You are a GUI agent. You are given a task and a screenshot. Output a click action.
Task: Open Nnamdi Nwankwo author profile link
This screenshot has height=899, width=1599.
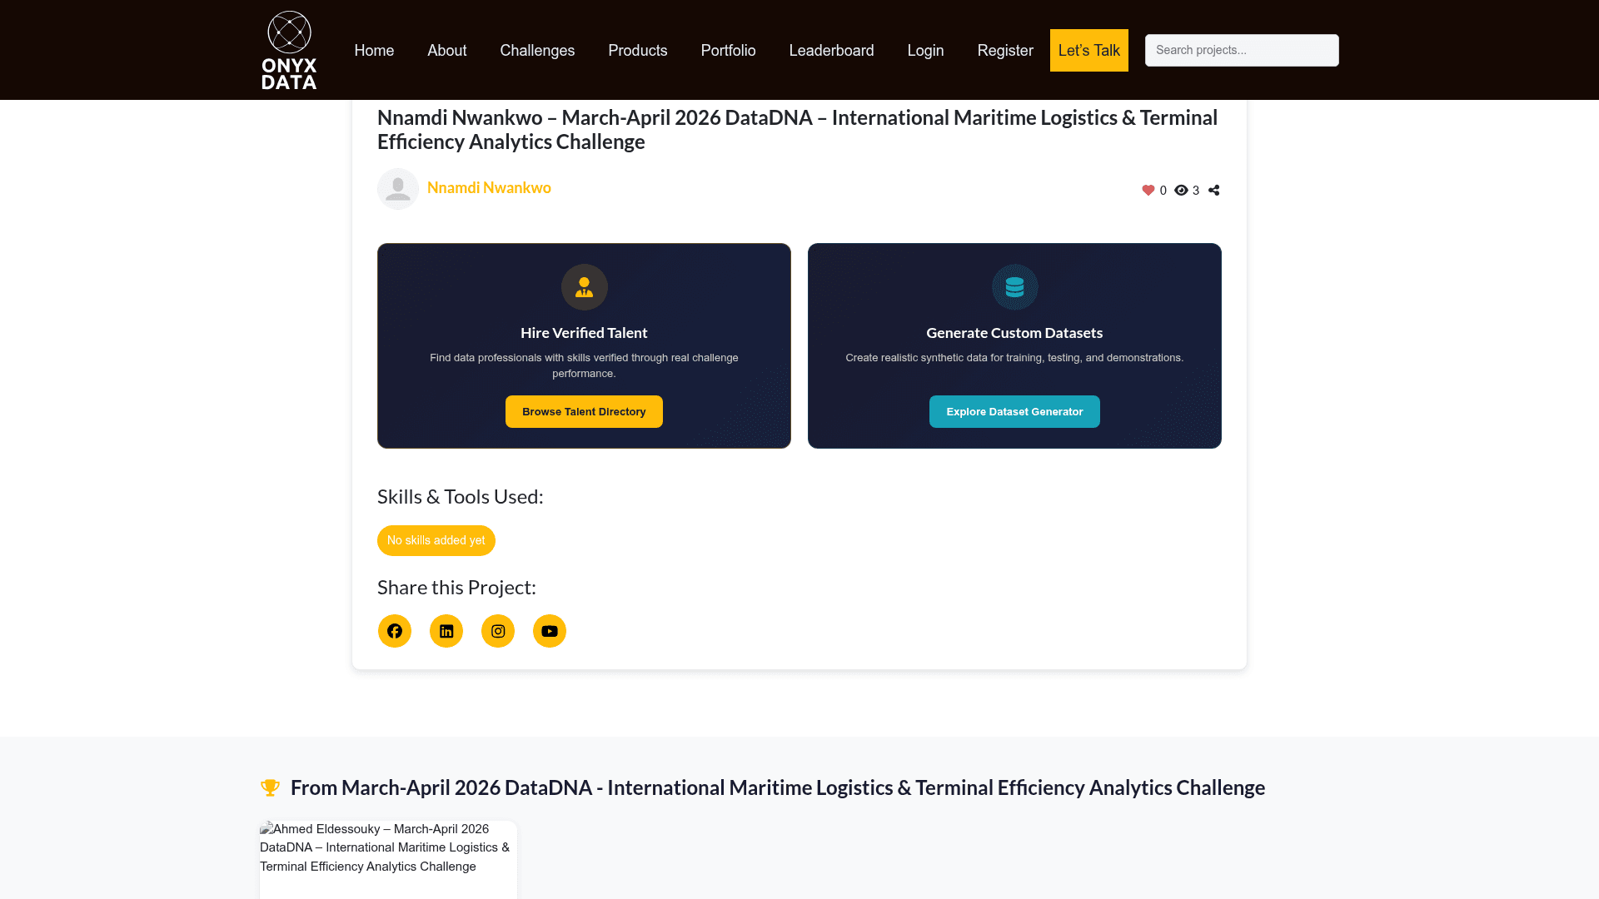point(489,188)
